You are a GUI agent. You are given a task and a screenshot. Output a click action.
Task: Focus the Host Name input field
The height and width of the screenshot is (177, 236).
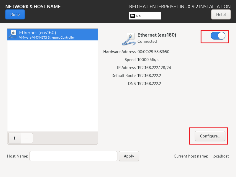click(x=73, y=156)
